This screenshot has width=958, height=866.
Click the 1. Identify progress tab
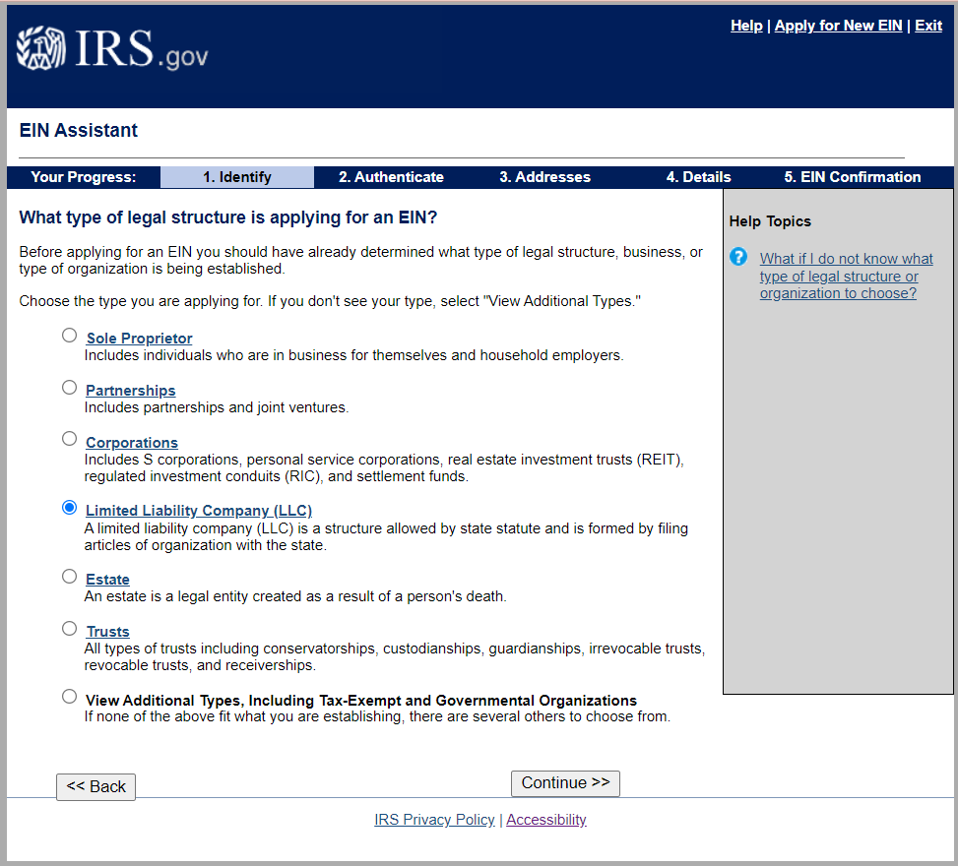point(236,177)
